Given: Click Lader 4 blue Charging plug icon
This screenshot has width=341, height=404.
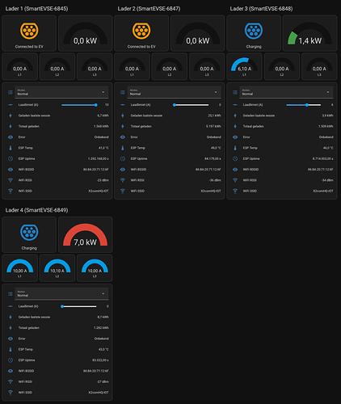Looking at the screenshot, I should 29,232.
